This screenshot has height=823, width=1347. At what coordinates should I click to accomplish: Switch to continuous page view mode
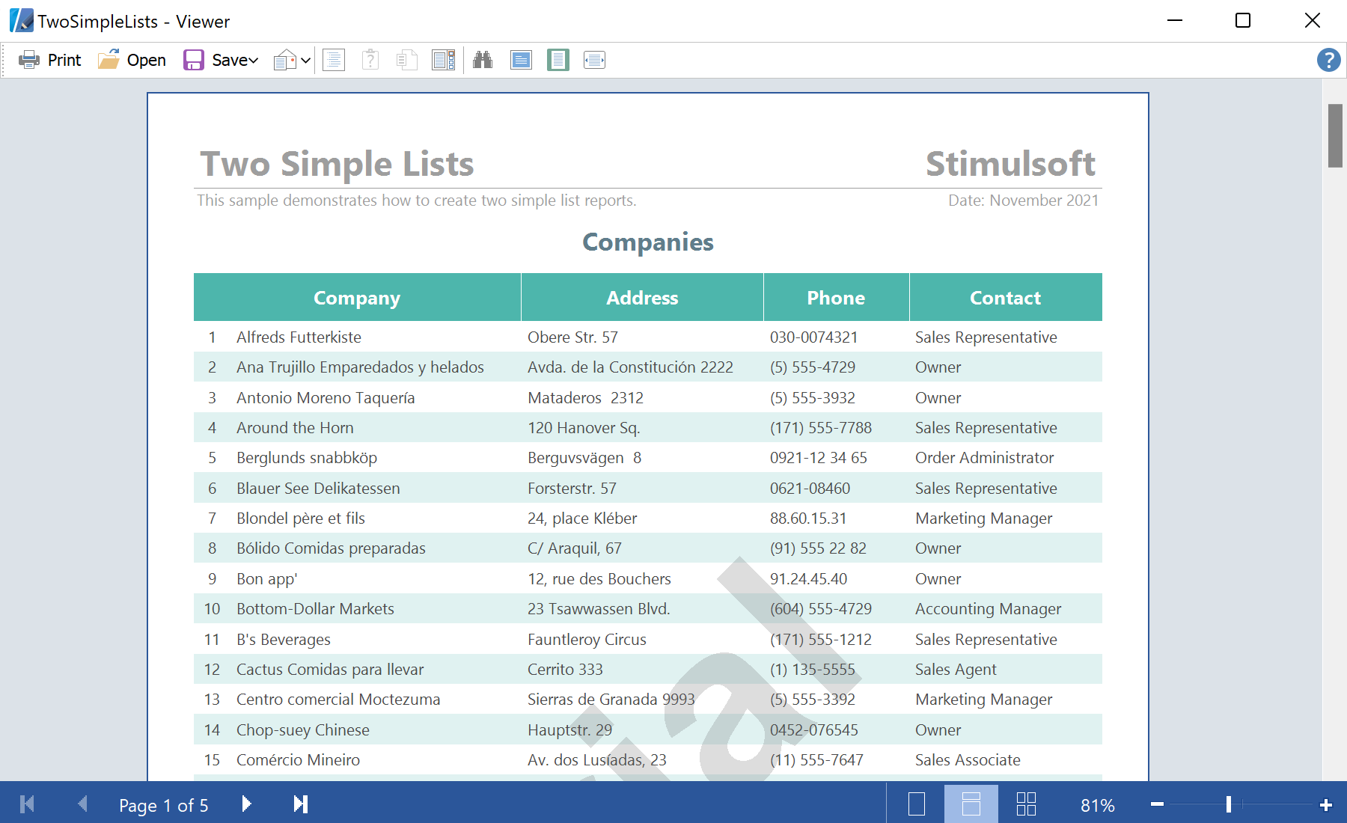tap(971, 804)
